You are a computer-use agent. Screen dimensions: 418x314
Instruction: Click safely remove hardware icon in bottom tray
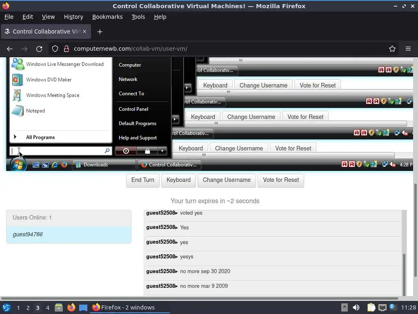tap(366, 164)
